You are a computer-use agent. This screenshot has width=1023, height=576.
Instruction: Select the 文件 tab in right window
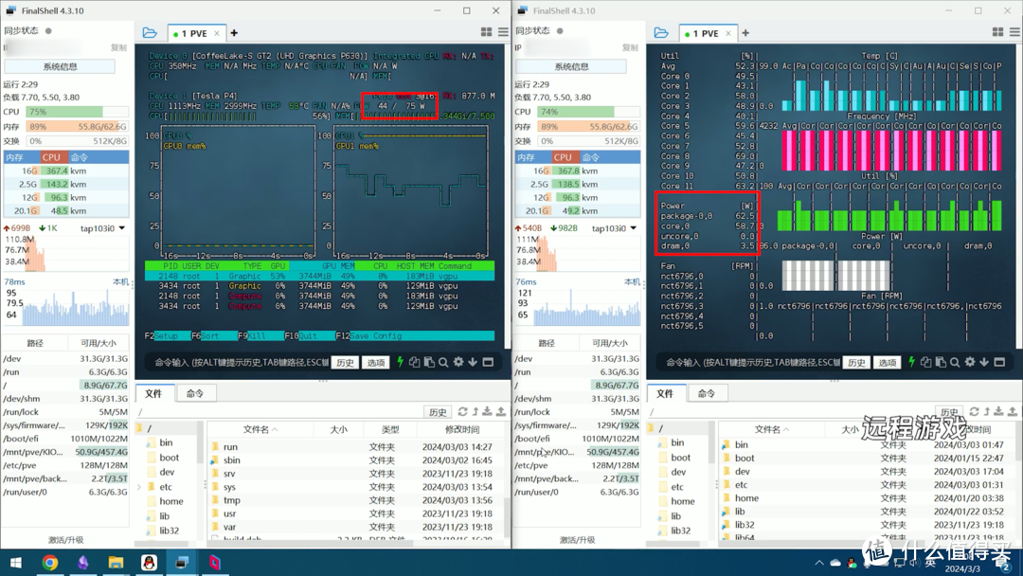[665, 393]
